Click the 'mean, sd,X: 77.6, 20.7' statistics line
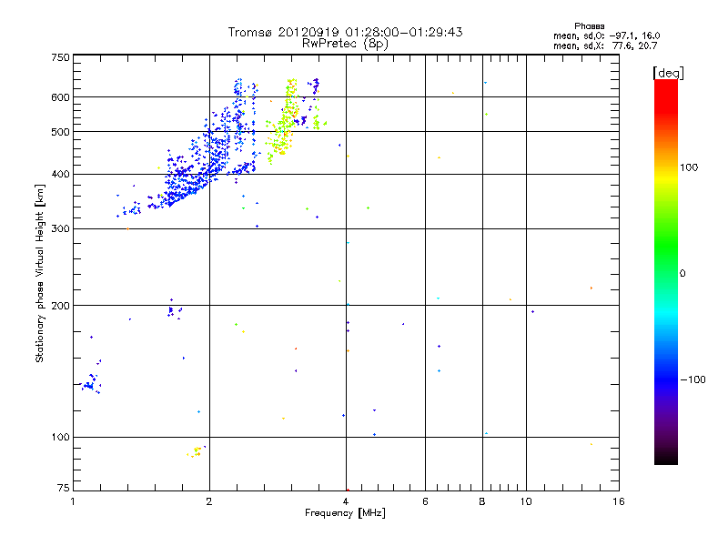 click(x=605, y=45)
